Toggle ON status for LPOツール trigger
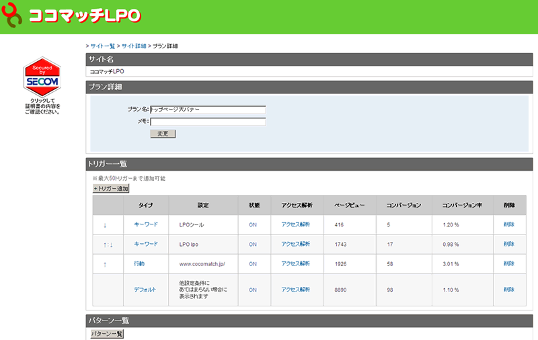Viewport: 538px width, 340px height. click(x=253, y=225)
